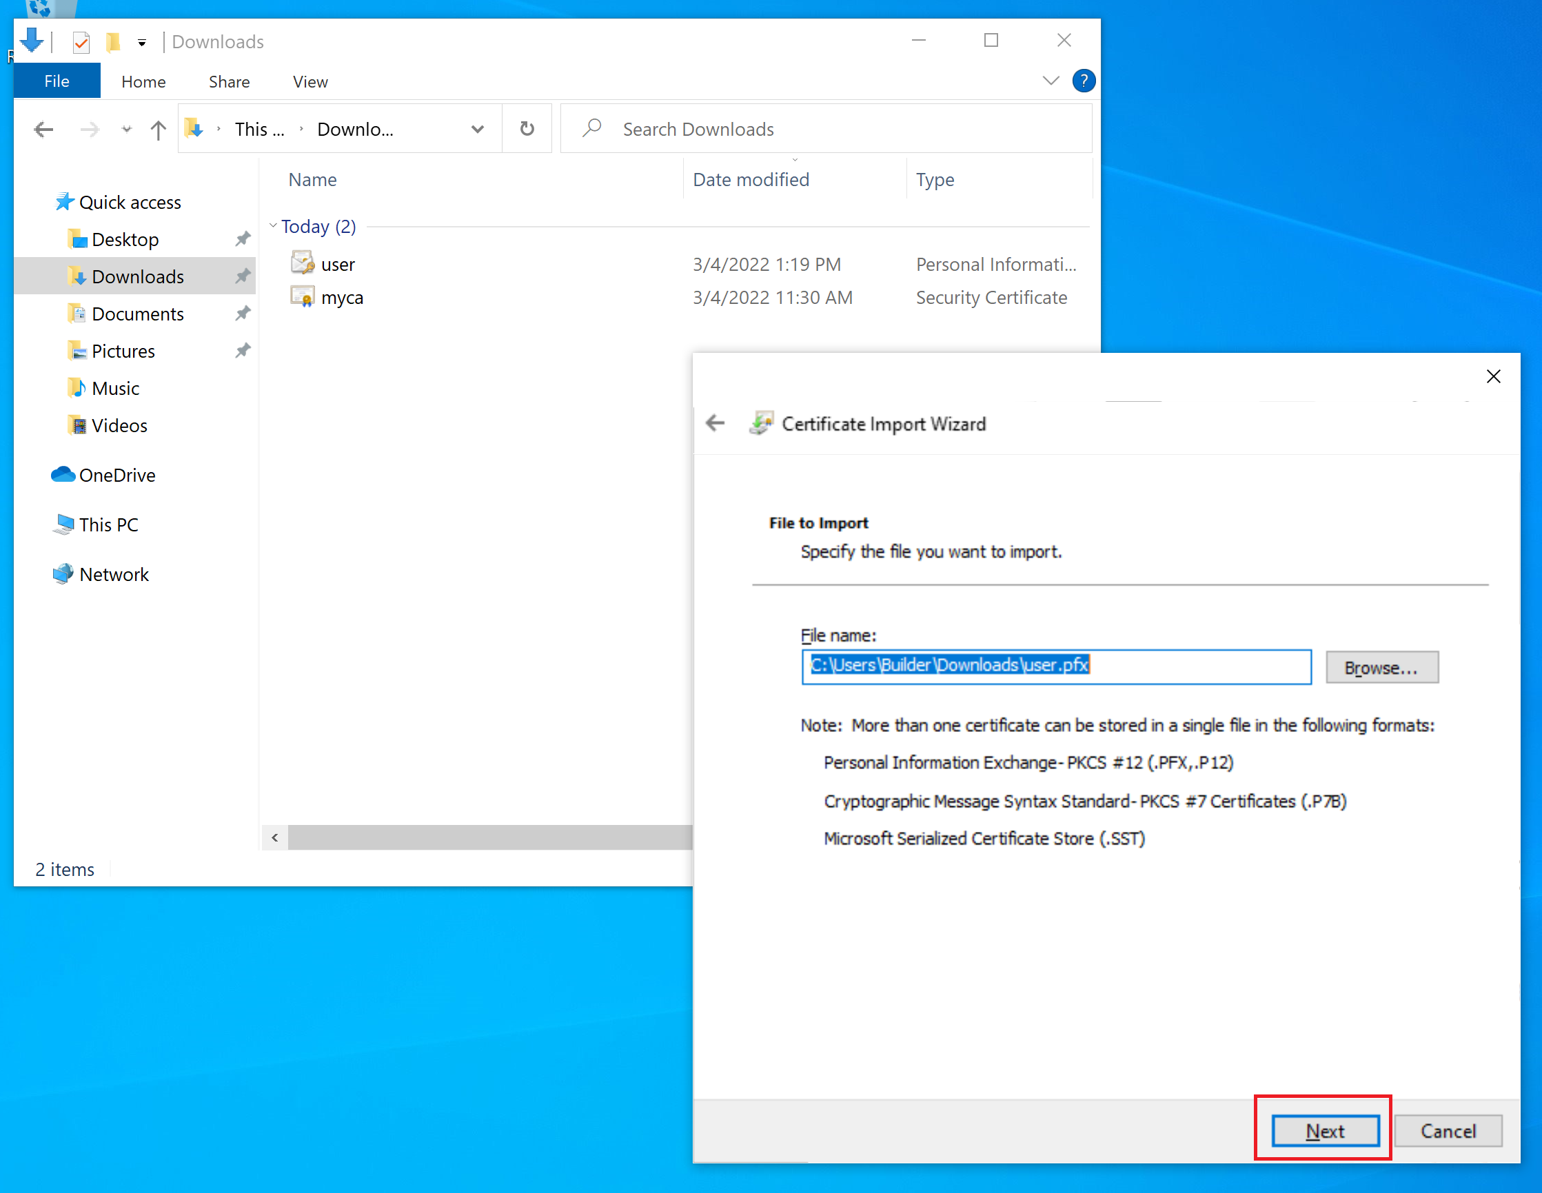The image size is (1542, 1193).
Task: Open Pictures in navigation pane
Action: pos(123,351)
